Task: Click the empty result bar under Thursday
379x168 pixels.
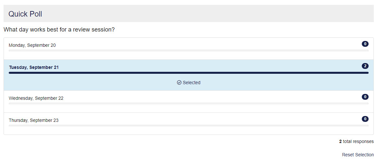Action: pos(188,125)
